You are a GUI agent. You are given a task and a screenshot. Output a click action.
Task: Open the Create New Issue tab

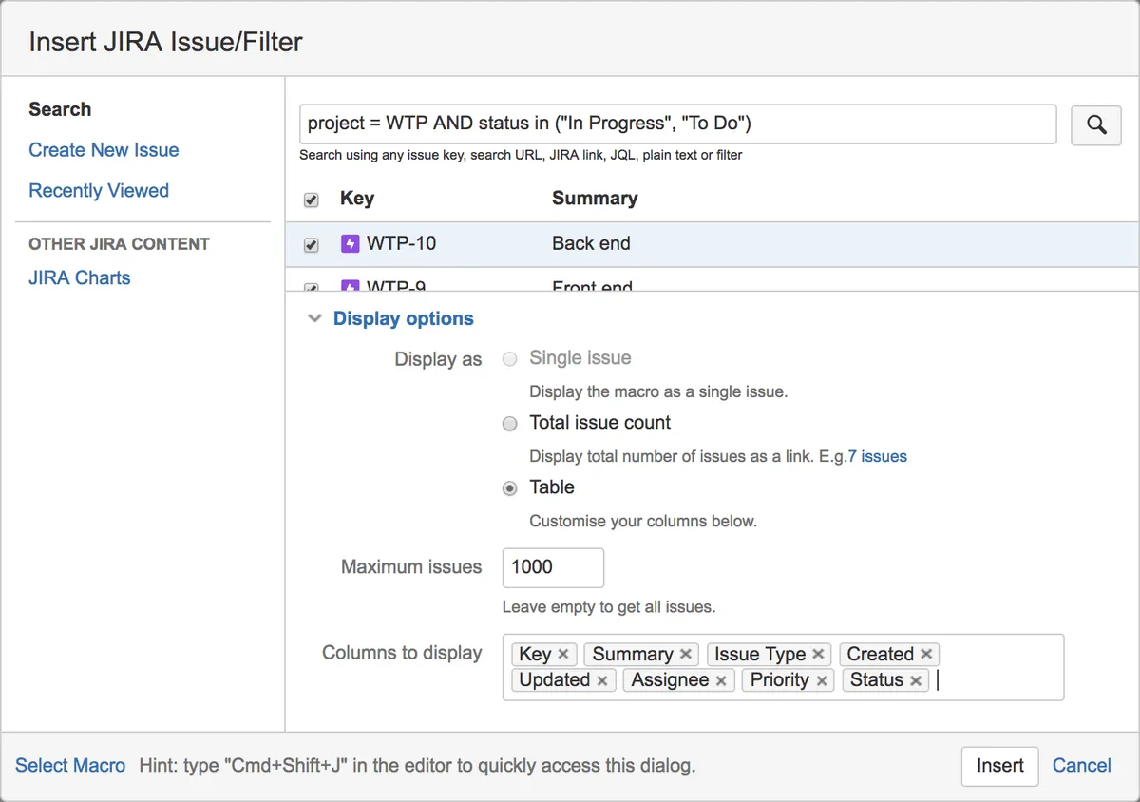click(x=104, y=150)
